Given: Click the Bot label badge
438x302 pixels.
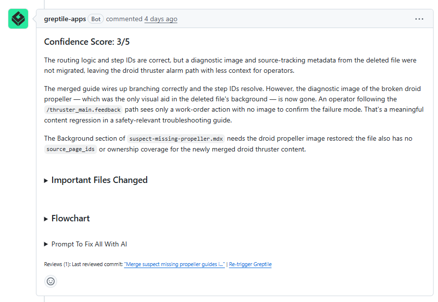Looking at the screenshot, I should pos(96,19).
